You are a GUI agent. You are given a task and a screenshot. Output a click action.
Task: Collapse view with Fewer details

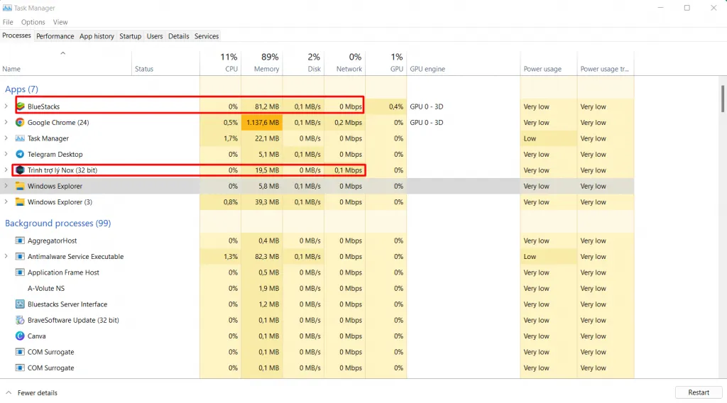(x=31, y=393)
